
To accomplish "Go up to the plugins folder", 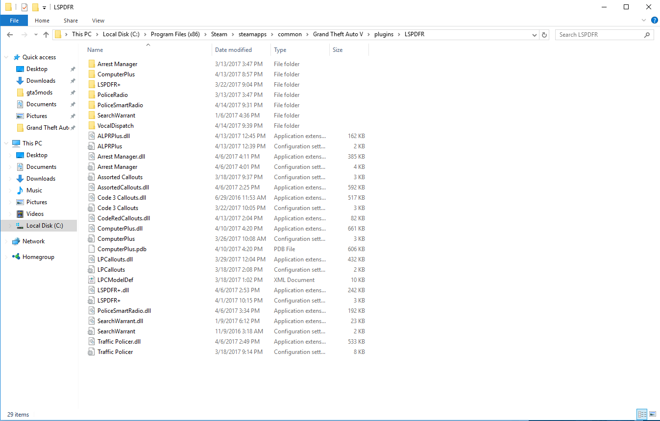I will point(46,35).
